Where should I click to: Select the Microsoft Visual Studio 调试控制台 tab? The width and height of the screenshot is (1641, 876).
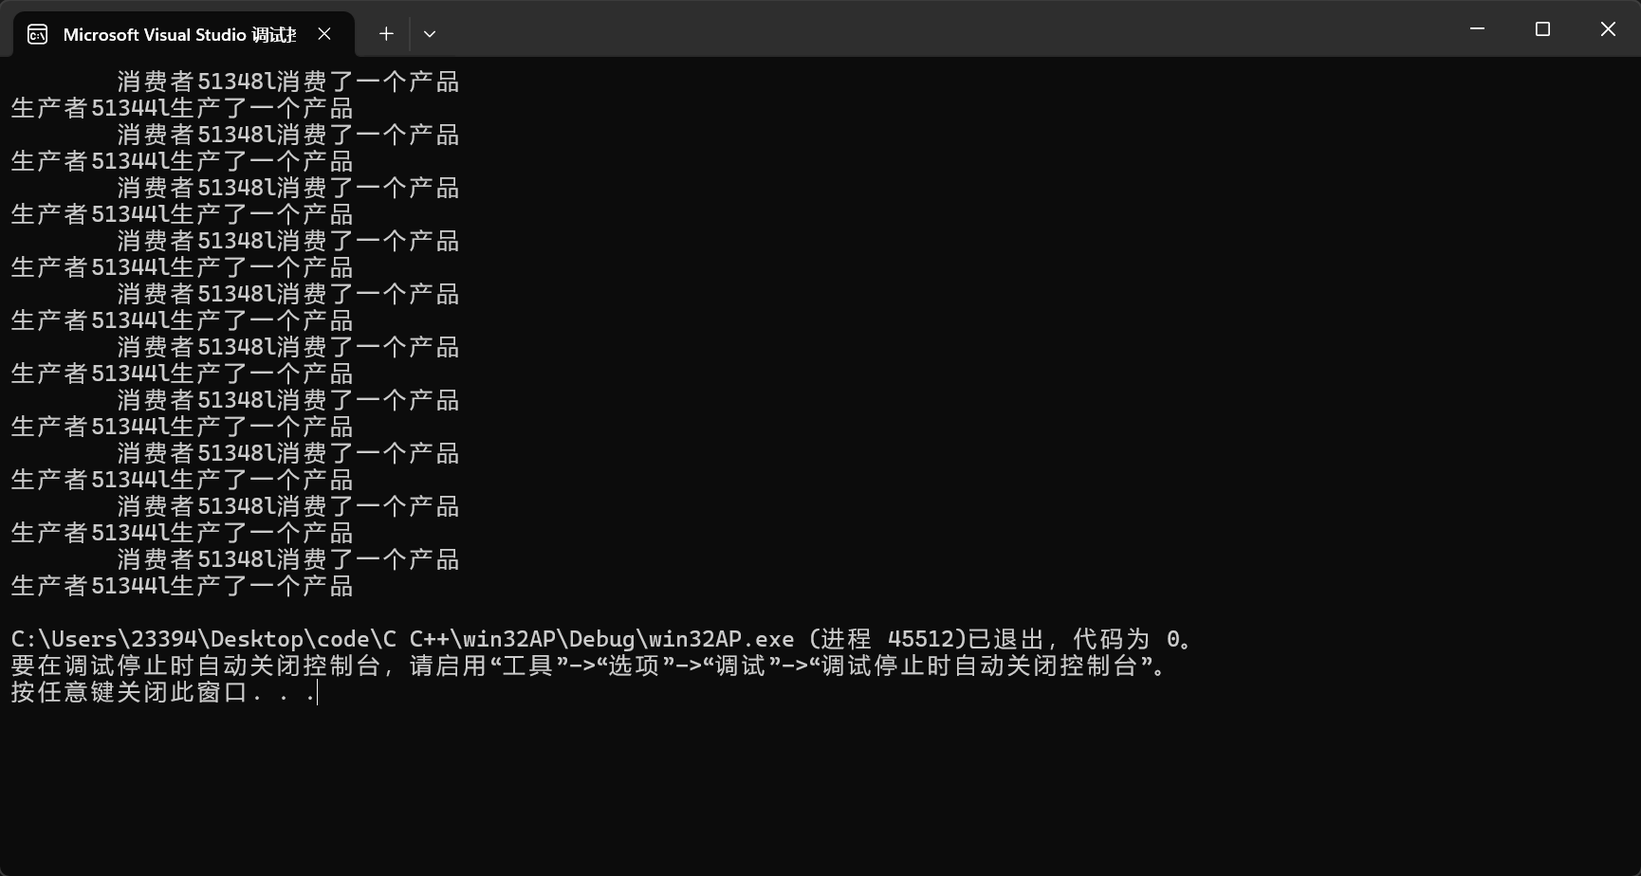pyautogui.click(x=180, y=33)
